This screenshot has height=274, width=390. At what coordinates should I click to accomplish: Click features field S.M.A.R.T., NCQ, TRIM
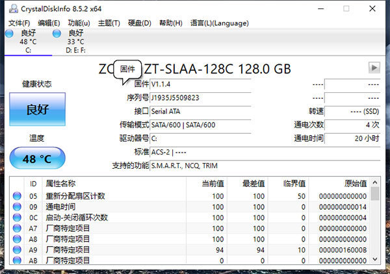click(x=265, y=166)
